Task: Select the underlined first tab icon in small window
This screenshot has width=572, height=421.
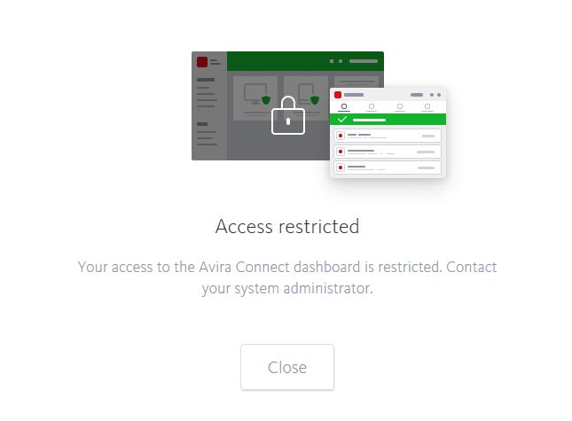Action: click(343, 106)
